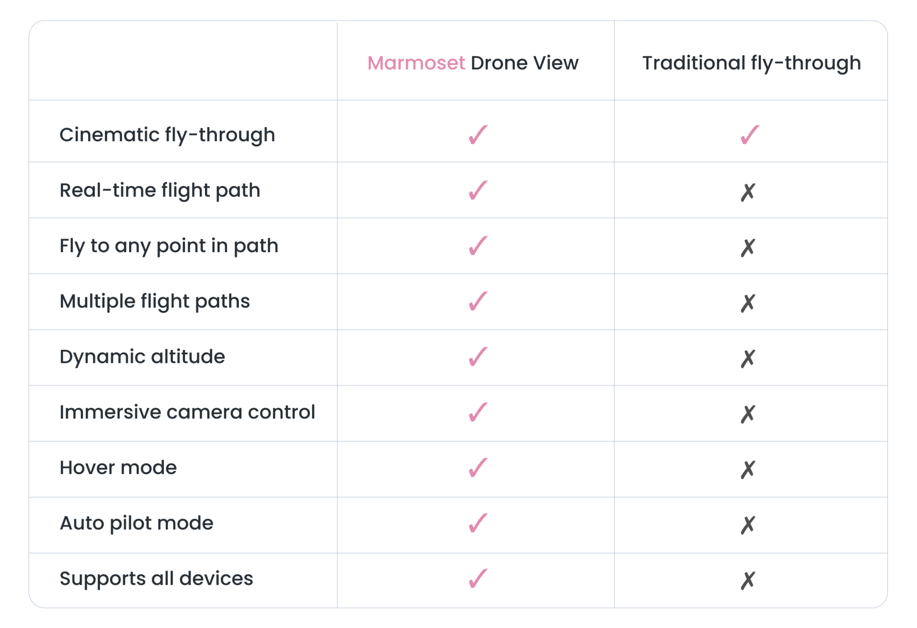This screenshot has height=628, width=917.
Task: Click the Dynamic altitude feature label
Action: 142,357
